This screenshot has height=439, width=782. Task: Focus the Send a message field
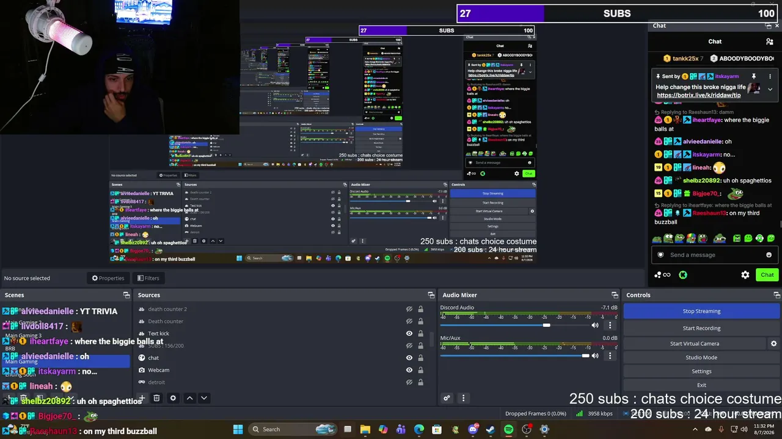(x=709, y=255)
